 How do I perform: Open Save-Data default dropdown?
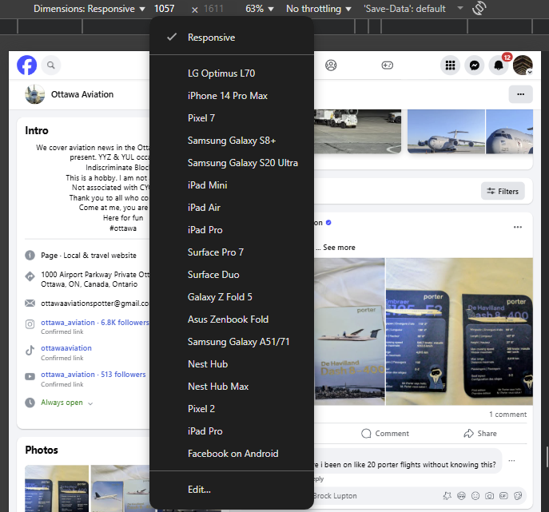click(413, 9)
